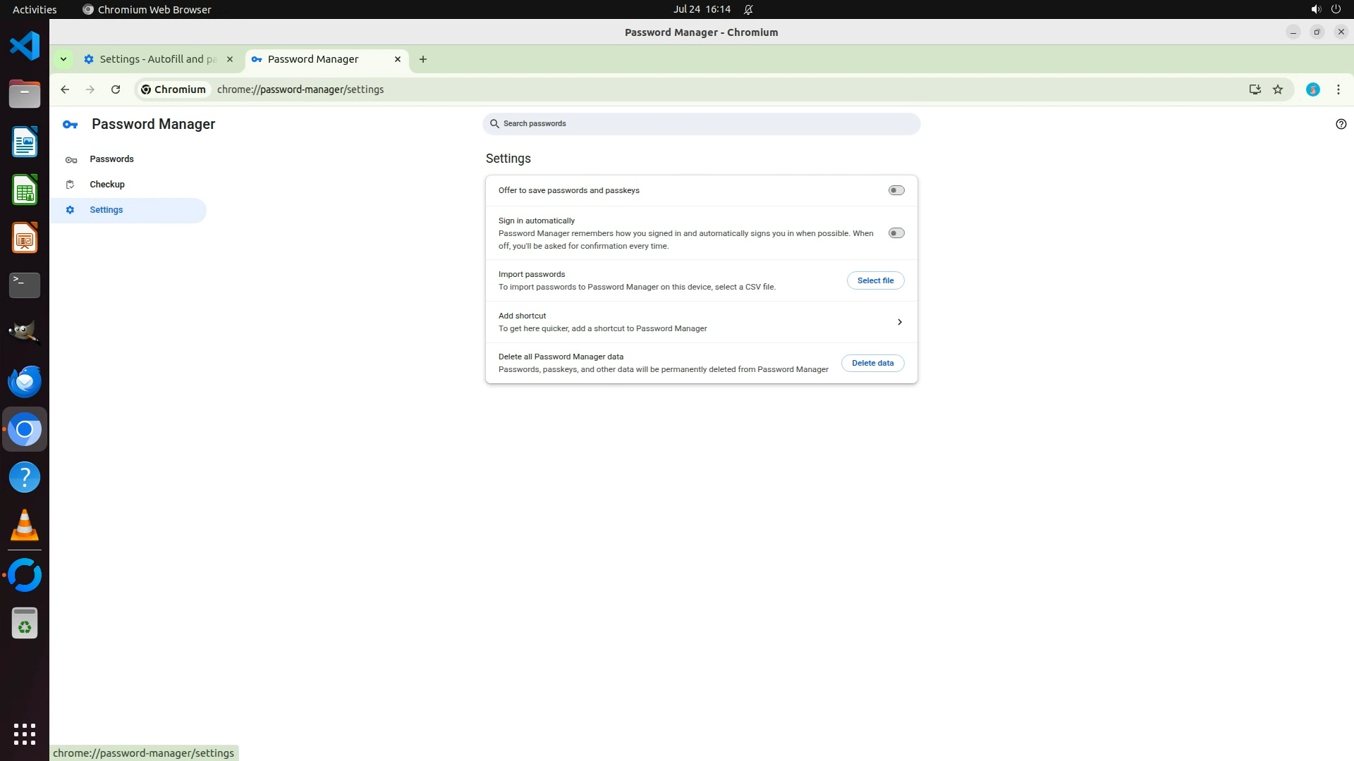Open the Chromium three-dot menu
The width and height of the screenshot is (1354, 761).
coord(1338,89)
